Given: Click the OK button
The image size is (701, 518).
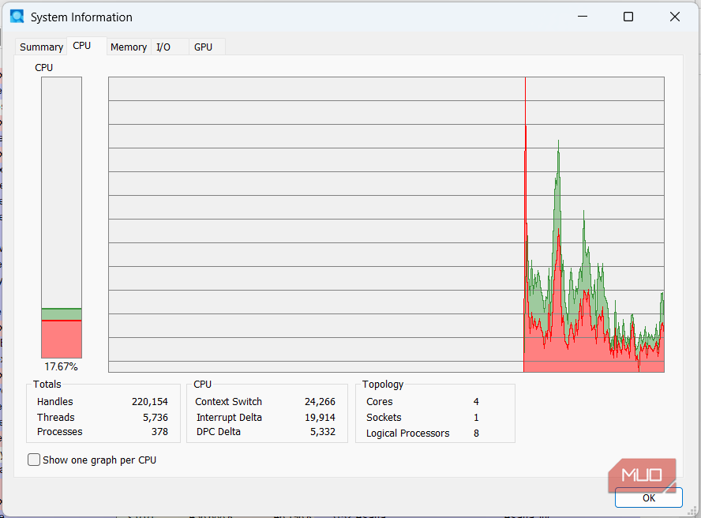Looking at the screenshot, I should [648, 498].
